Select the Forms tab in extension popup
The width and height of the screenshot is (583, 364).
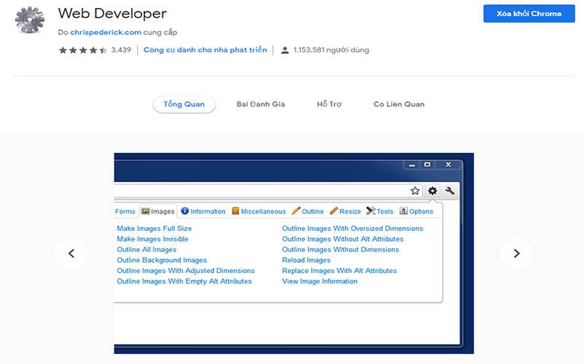pos(125,211)
